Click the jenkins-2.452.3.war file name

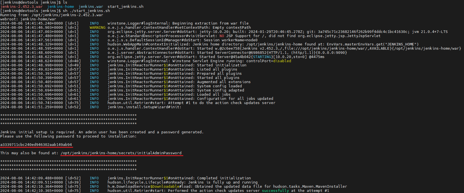(22, 6)
